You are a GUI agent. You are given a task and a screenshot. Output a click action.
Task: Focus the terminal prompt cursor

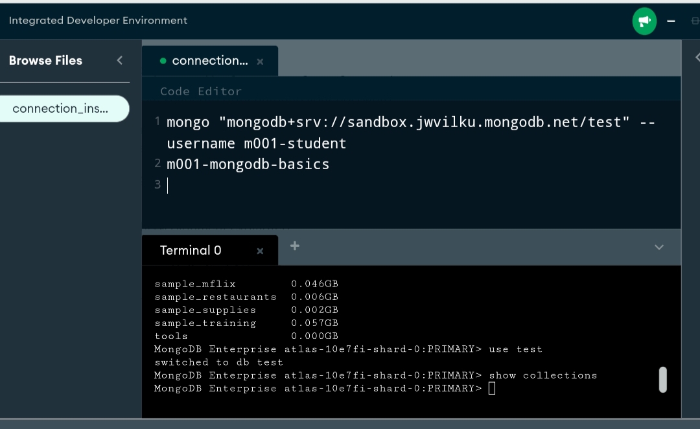(492, 388)
